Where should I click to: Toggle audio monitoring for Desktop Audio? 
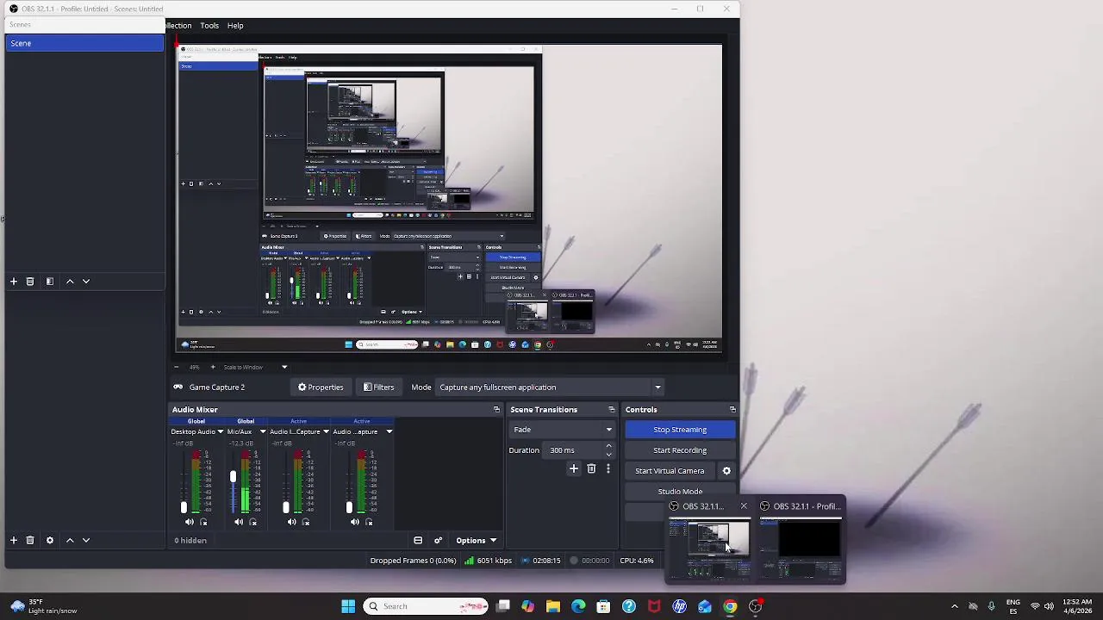pos(203,522)
